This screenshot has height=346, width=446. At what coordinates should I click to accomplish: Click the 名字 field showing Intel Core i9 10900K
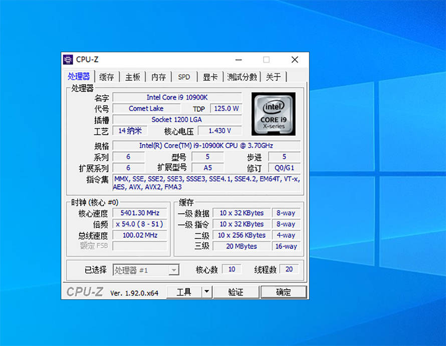coord(177,97)
